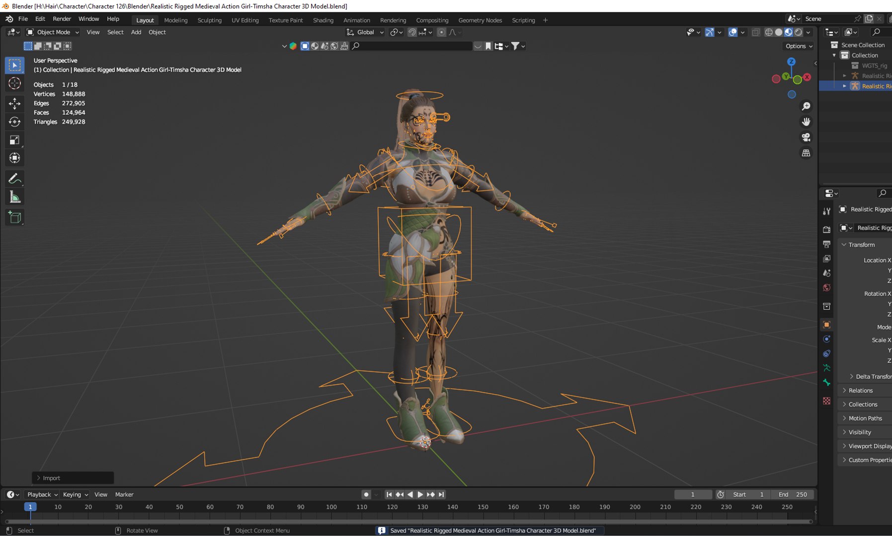Switch to the Geometry Nodes workspace tab
892x536 pixels.
480,20
